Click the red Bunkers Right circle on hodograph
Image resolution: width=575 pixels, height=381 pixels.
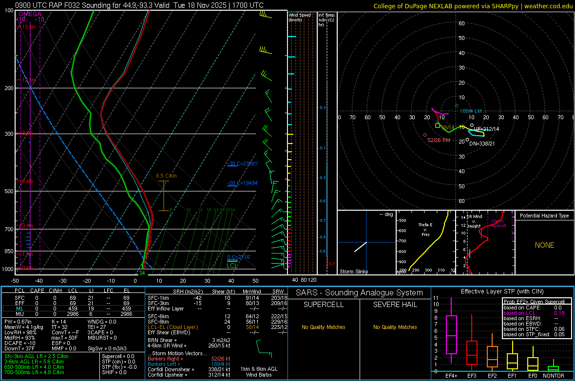(425, 135)
